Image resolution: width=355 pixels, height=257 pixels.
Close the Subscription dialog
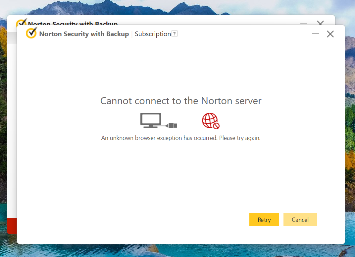coord(330,34)
